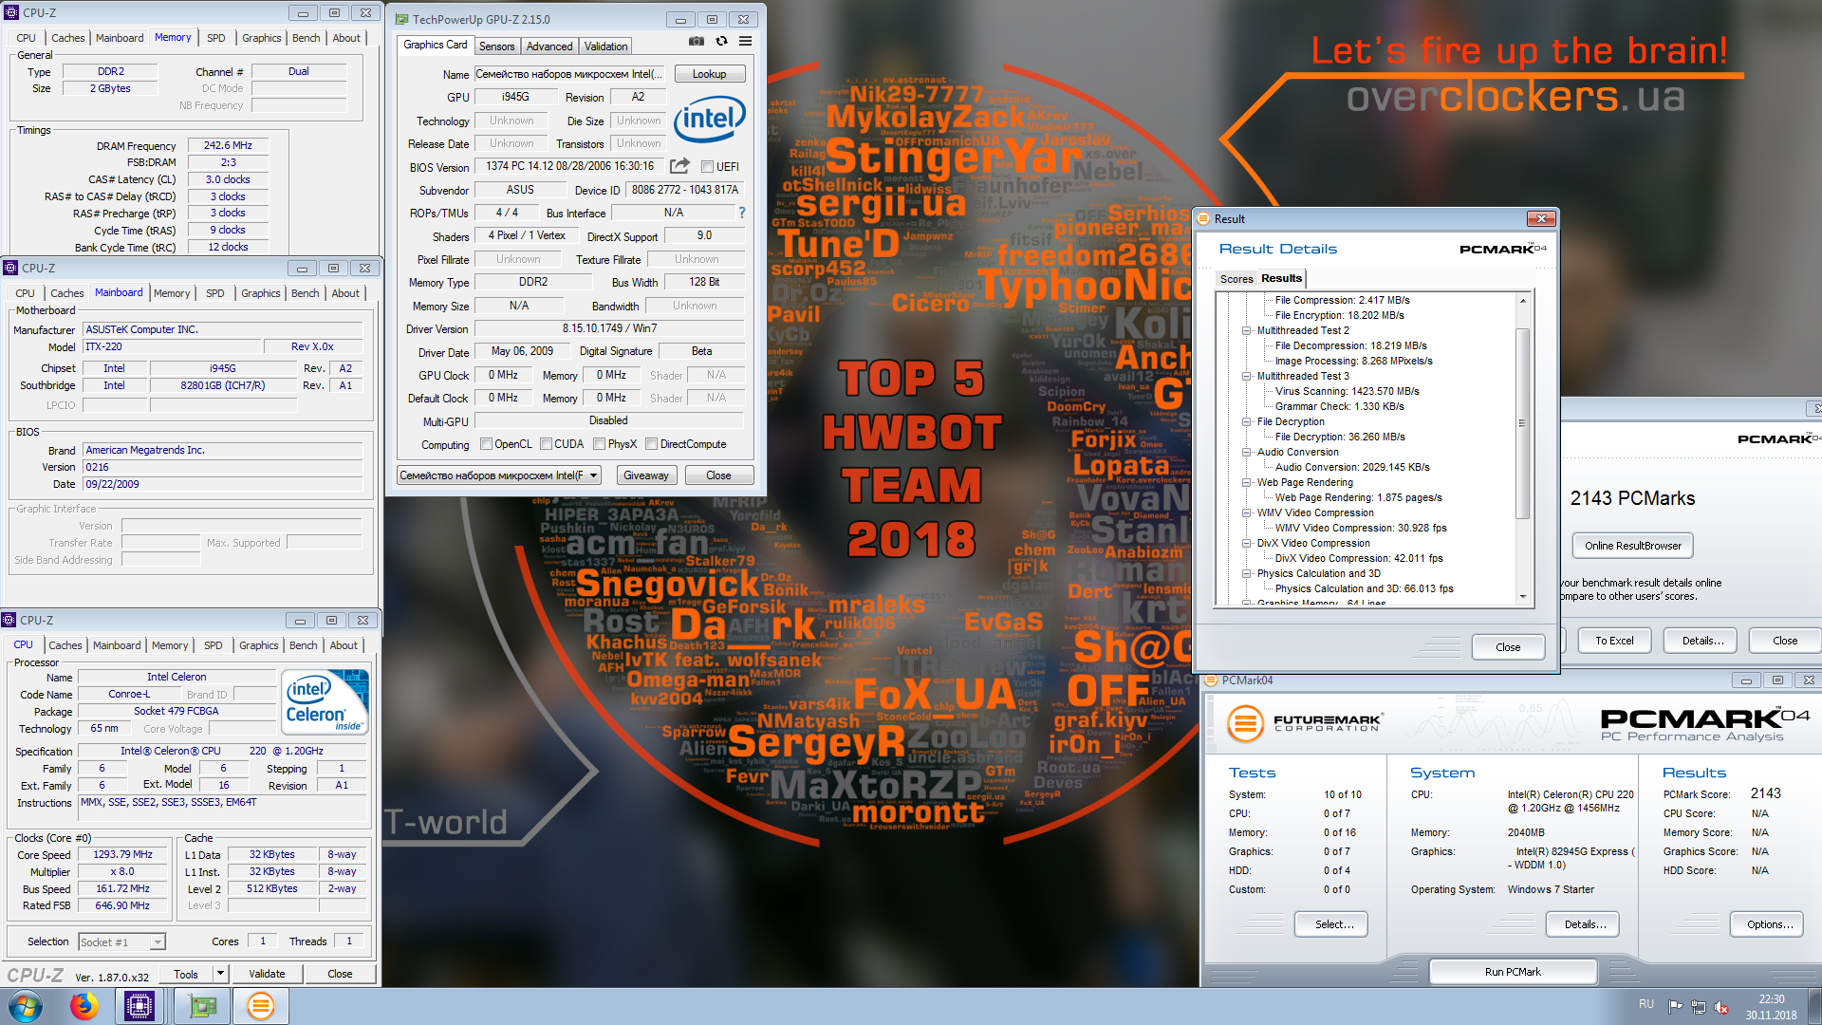Collapse the DivX Video Compression node
Screen dimensions: 1822x1025
tap(1246, 543)
